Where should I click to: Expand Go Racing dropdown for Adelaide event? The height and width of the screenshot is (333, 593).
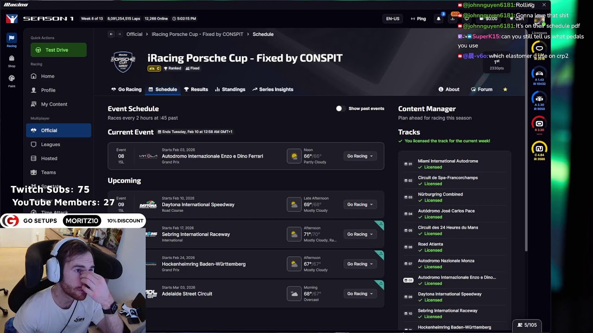coord(360,294)
